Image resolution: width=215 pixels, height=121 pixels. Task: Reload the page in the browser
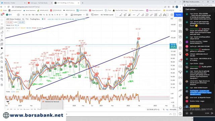click(x=8, y=7)
